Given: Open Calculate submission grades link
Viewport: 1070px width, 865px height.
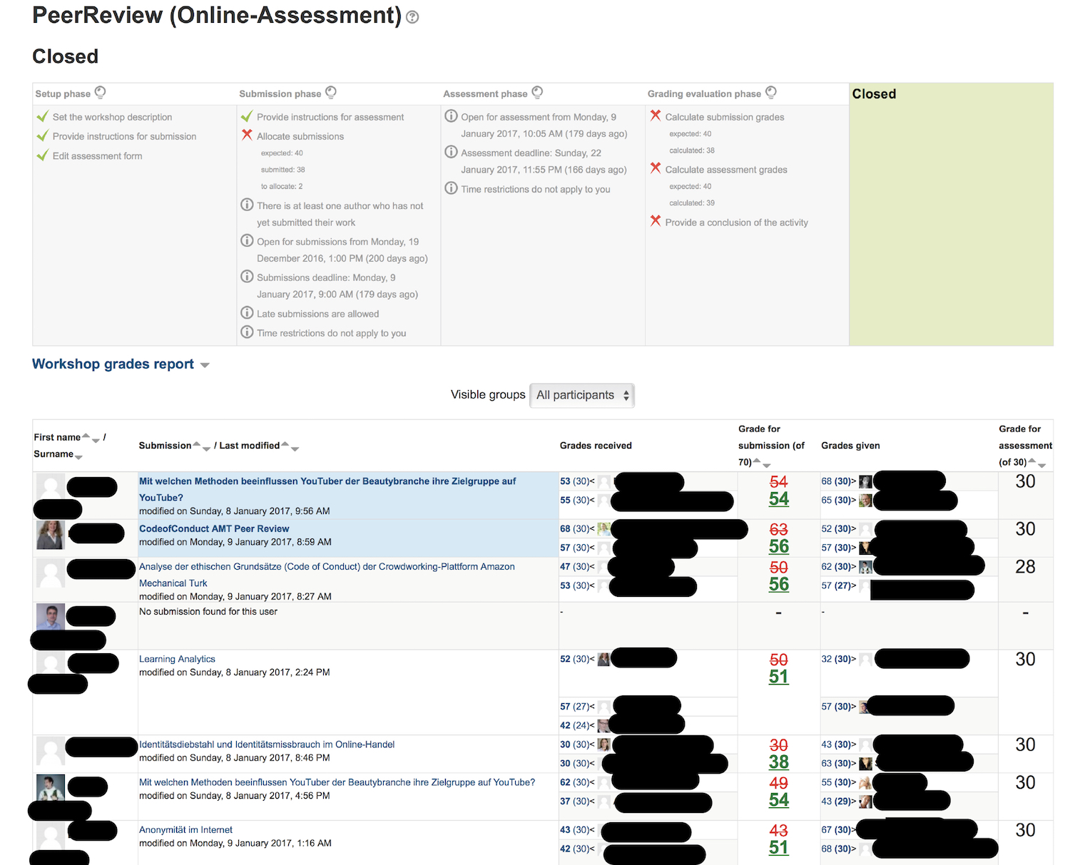Looking at the screenshot, I should coord(725,117).
